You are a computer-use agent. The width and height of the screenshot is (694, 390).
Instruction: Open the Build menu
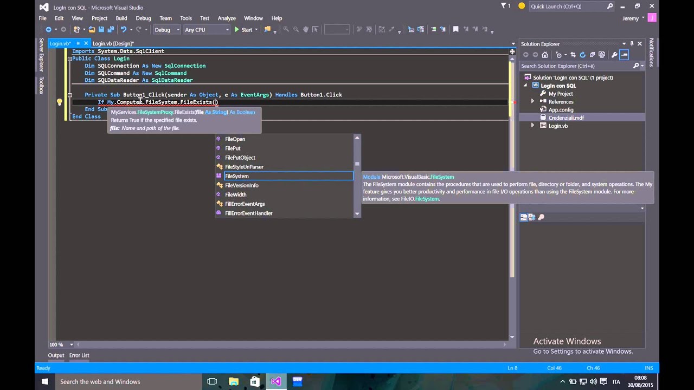[121, 18]
